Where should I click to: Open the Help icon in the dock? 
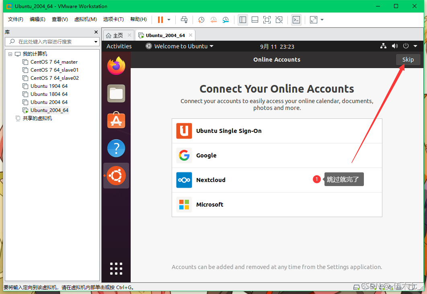click(116, 148)
